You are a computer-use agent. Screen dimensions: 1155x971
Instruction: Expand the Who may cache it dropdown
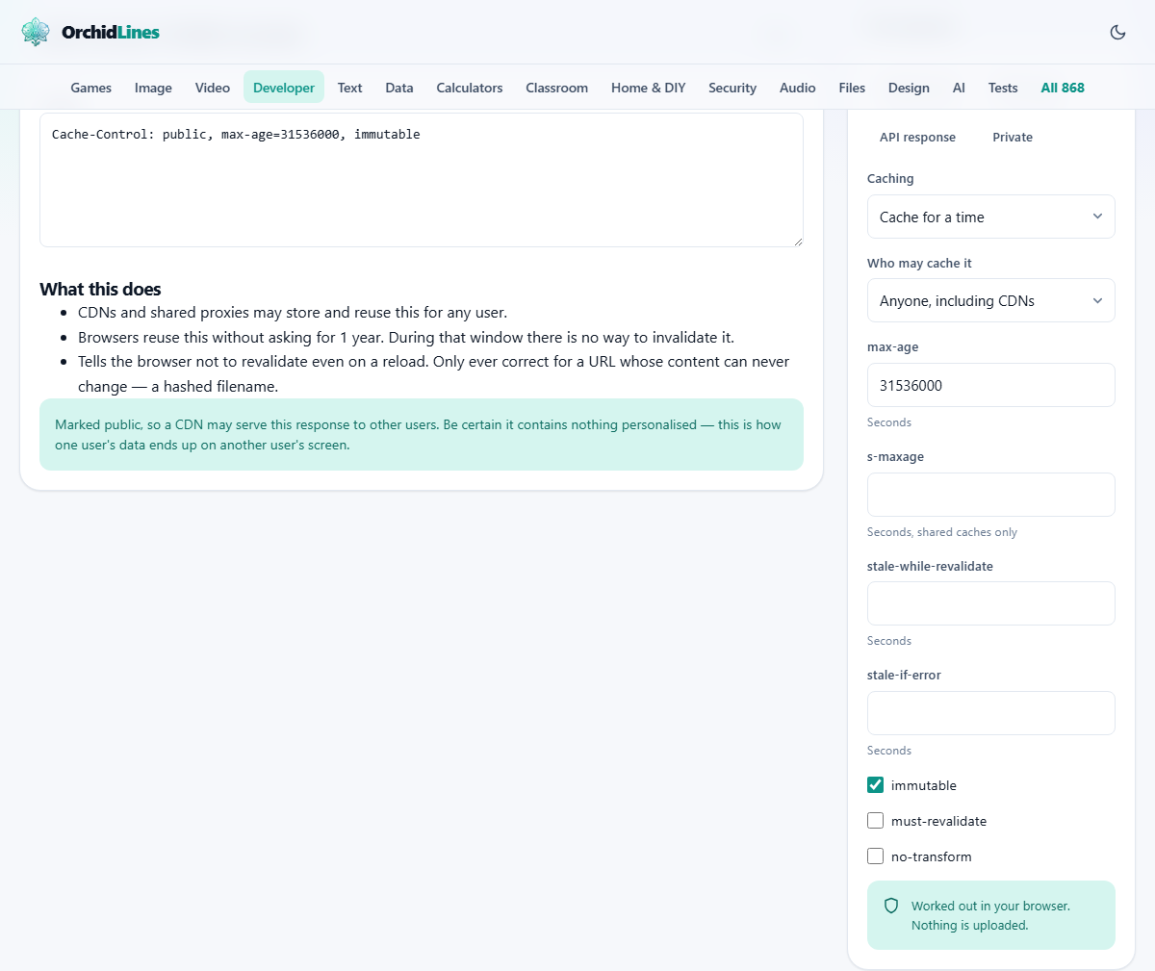coord(990,300)
